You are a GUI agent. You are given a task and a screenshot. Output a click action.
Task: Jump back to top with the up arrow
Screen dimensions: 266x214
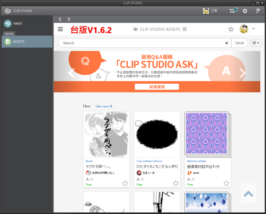(x=248, y=193)
